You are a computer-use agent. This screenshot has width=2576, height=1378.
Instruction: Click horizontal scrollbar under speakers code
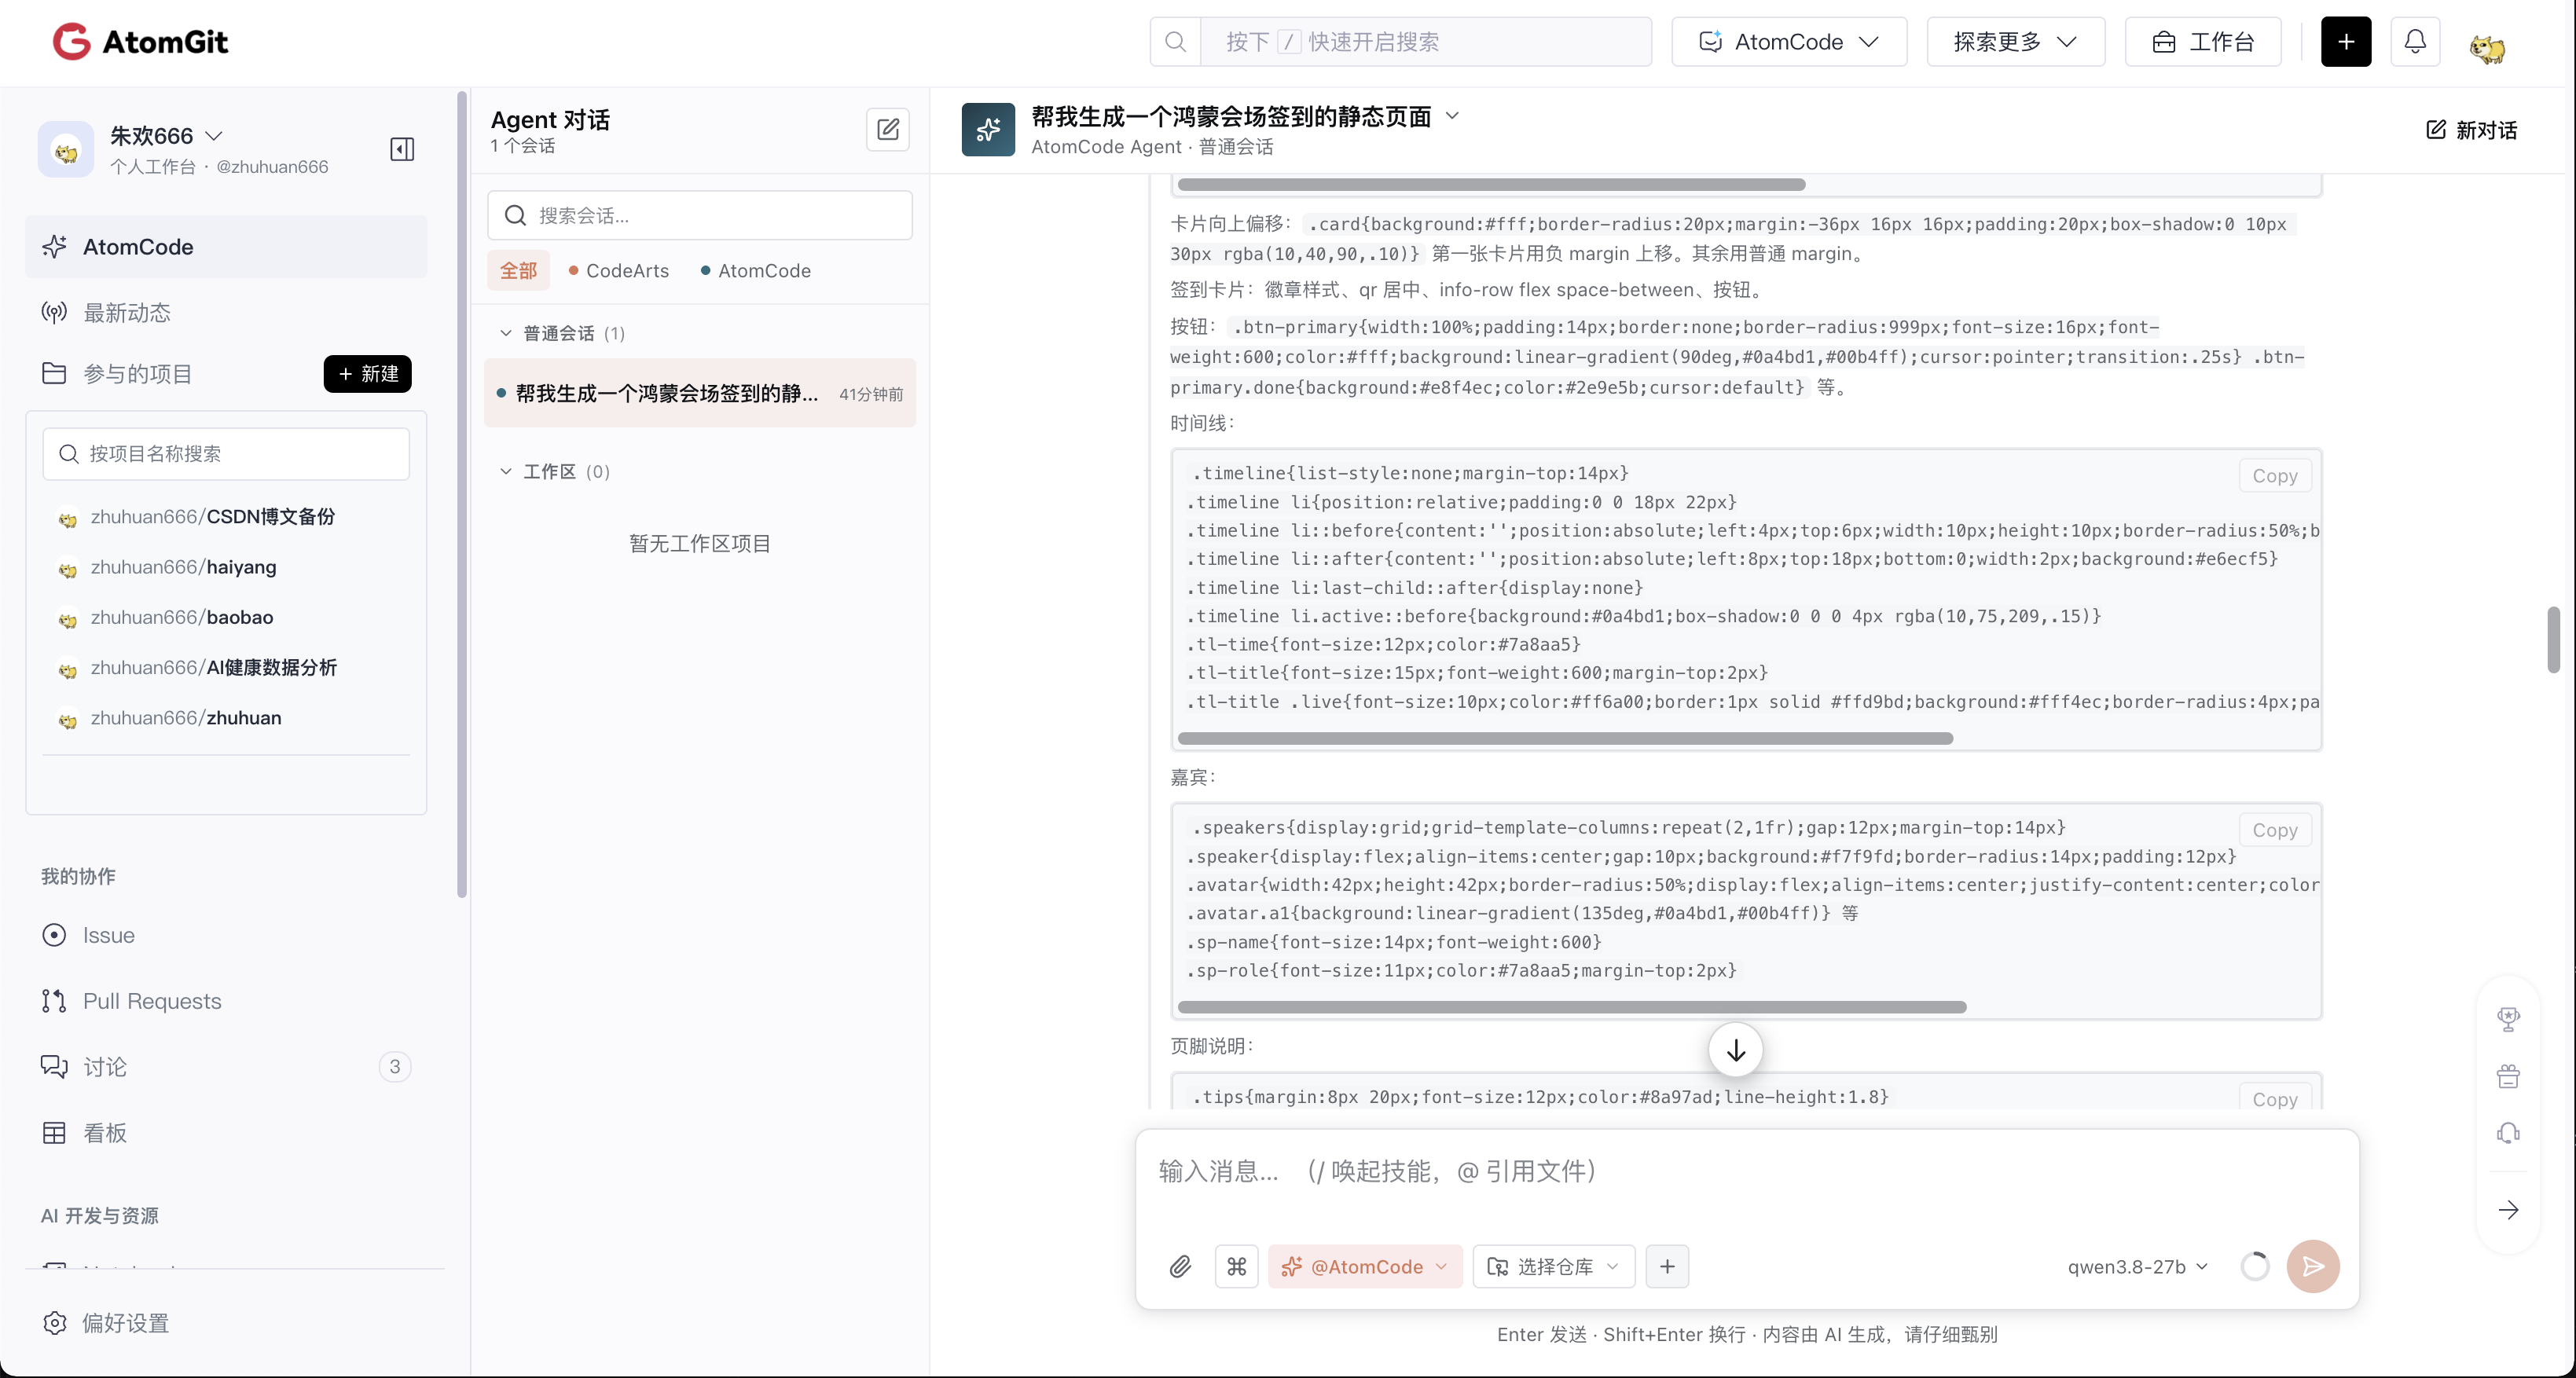[1572, 1007]
